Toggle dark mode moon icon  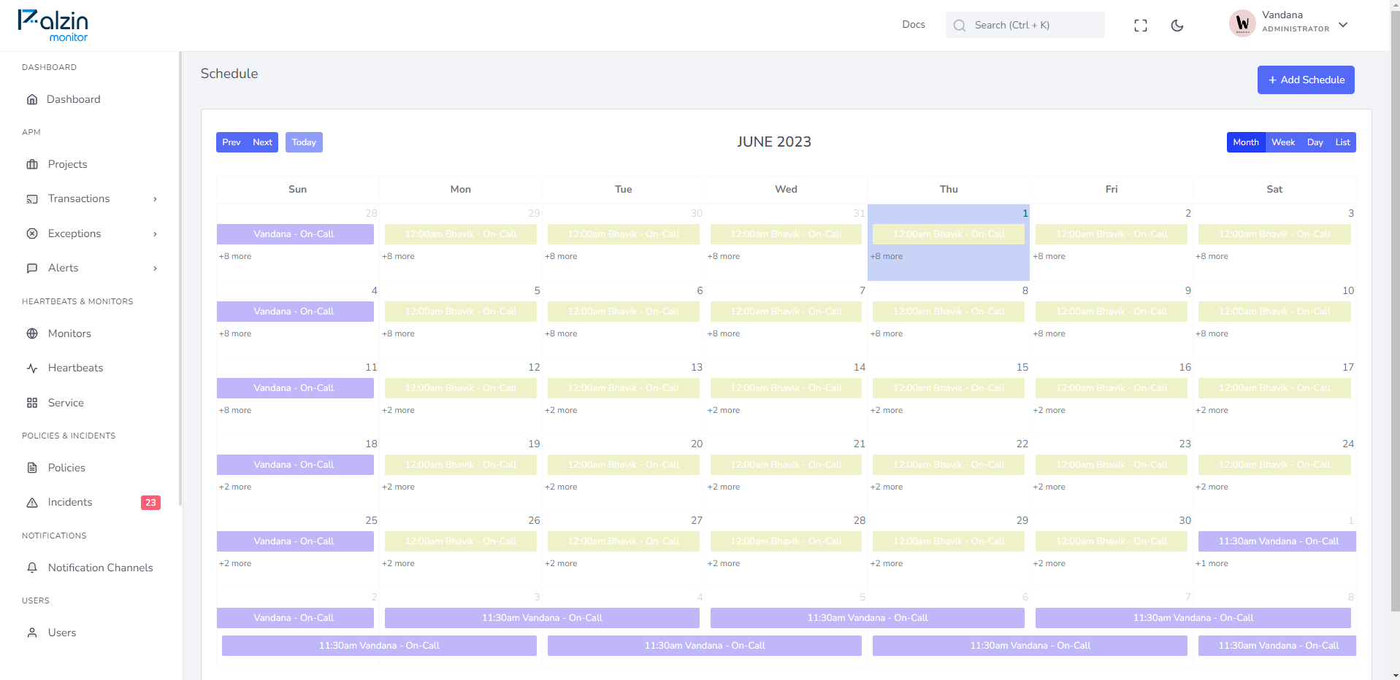tap(1177, 26)
